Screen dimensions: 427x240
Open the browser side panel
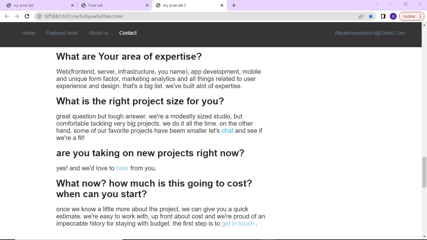coord(383,16)
